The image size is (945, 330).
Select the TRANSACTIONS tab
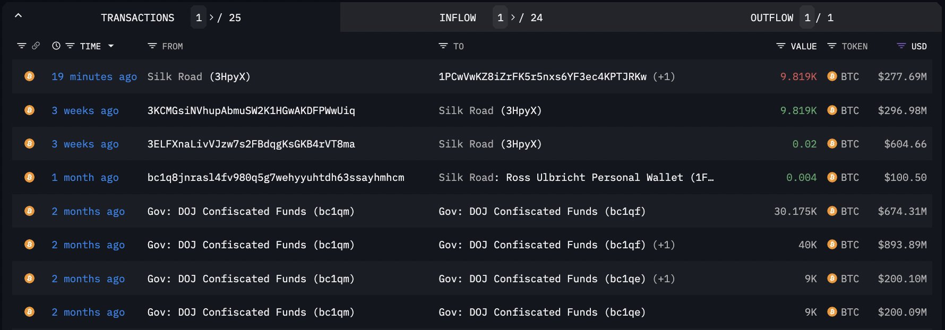pyautogui.click(x=138, y=18)
